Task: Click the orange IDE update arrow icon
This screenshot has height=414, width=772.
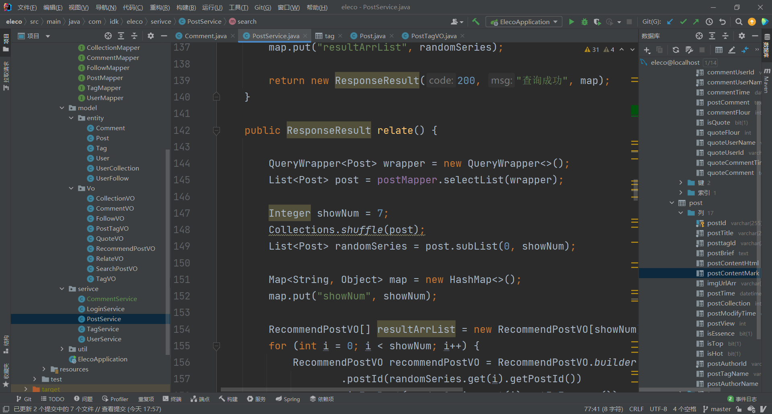Action: pyautogui.click(x=751, y=22)
